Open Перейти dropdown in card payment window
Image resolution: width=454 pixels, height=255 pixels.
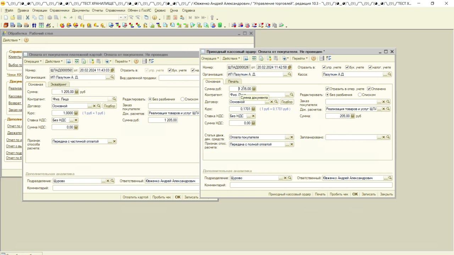pyautogui.click(x=122, y=61)
